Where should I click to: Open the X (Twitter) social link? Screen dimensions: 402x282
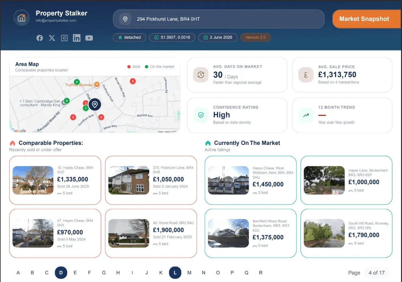pyautogui.click(x=52, y=38)
